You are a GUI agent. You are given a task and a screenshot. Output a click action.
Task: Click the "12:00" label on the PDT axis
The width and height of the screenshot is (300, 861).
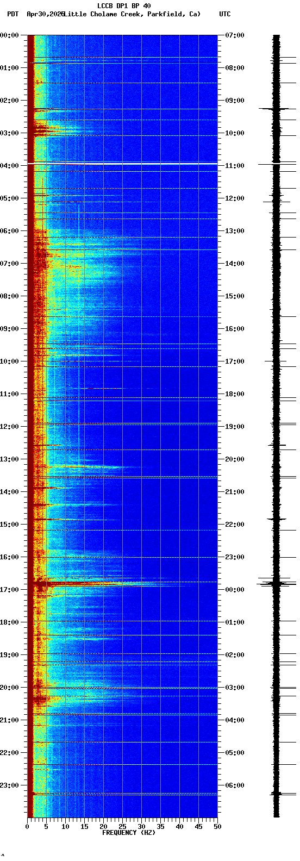pos(9,427)
